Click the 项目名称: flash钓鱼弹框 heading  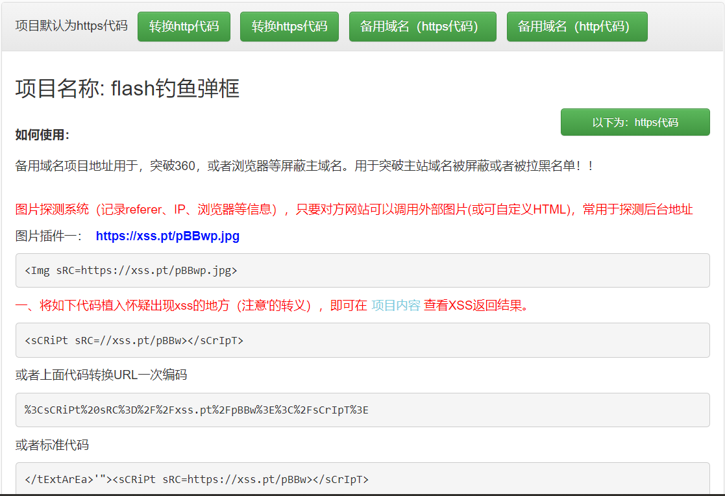(x=127, y=88)
